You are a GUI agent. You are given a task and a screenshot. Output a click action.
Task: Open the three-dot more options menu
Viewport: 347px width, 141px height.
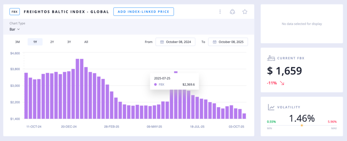pos(220,12)
